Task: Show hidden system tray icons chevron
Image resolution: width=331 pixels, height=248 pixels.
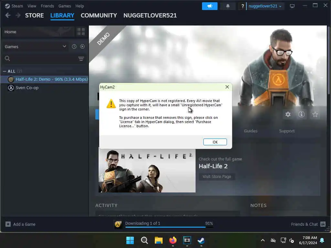Action: (263, 240)
